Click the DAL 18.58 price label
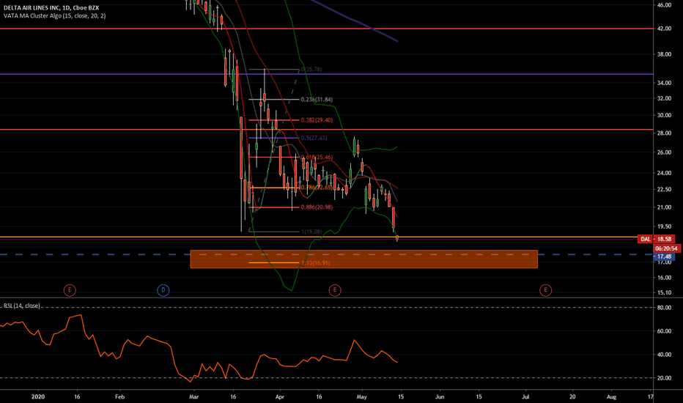The image size is (683, 403). coord(656,239)
